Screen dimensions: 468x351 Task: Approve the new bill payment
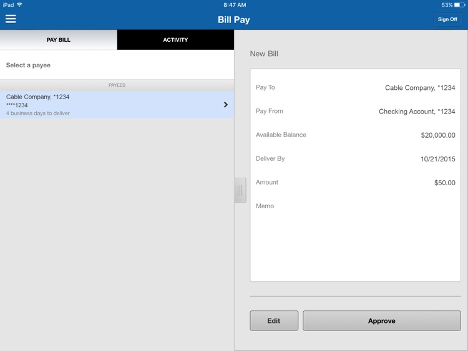[x=381, y=320]
